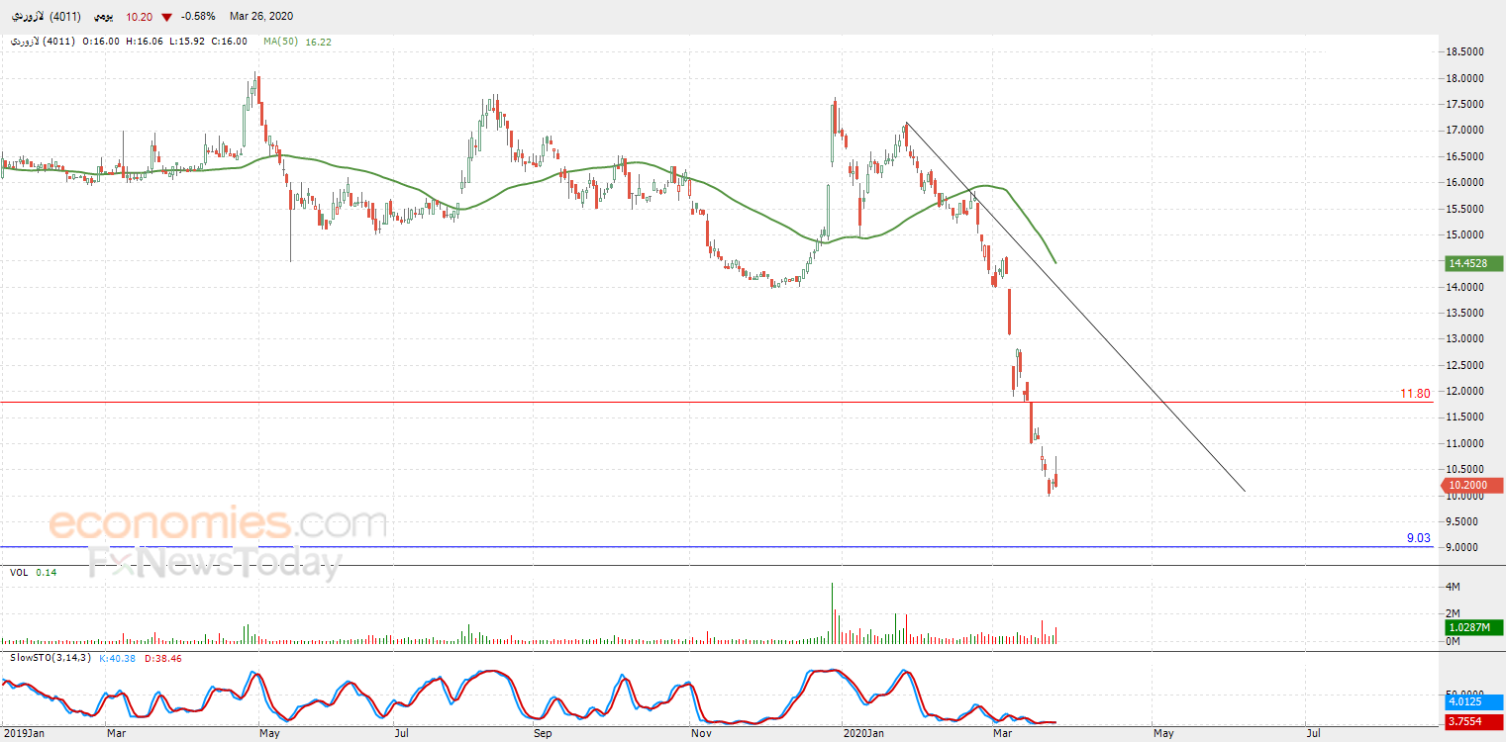Click the K:40.38 stochastic value
The image size is (1506, 742).
click(x=119, y=658)
